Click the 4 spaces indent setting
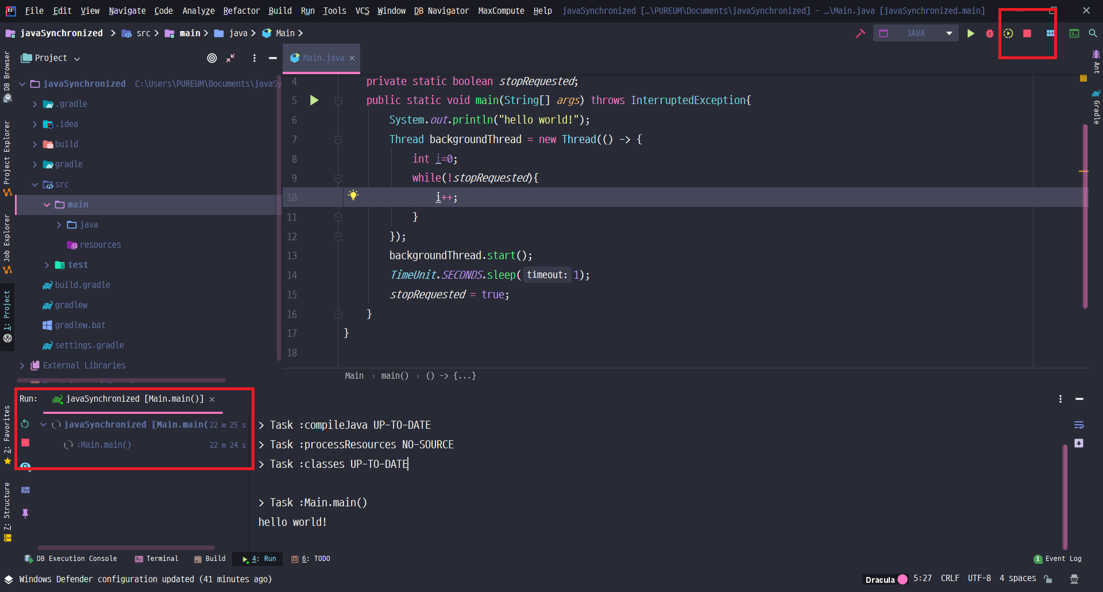 (x=1017, y=578)
